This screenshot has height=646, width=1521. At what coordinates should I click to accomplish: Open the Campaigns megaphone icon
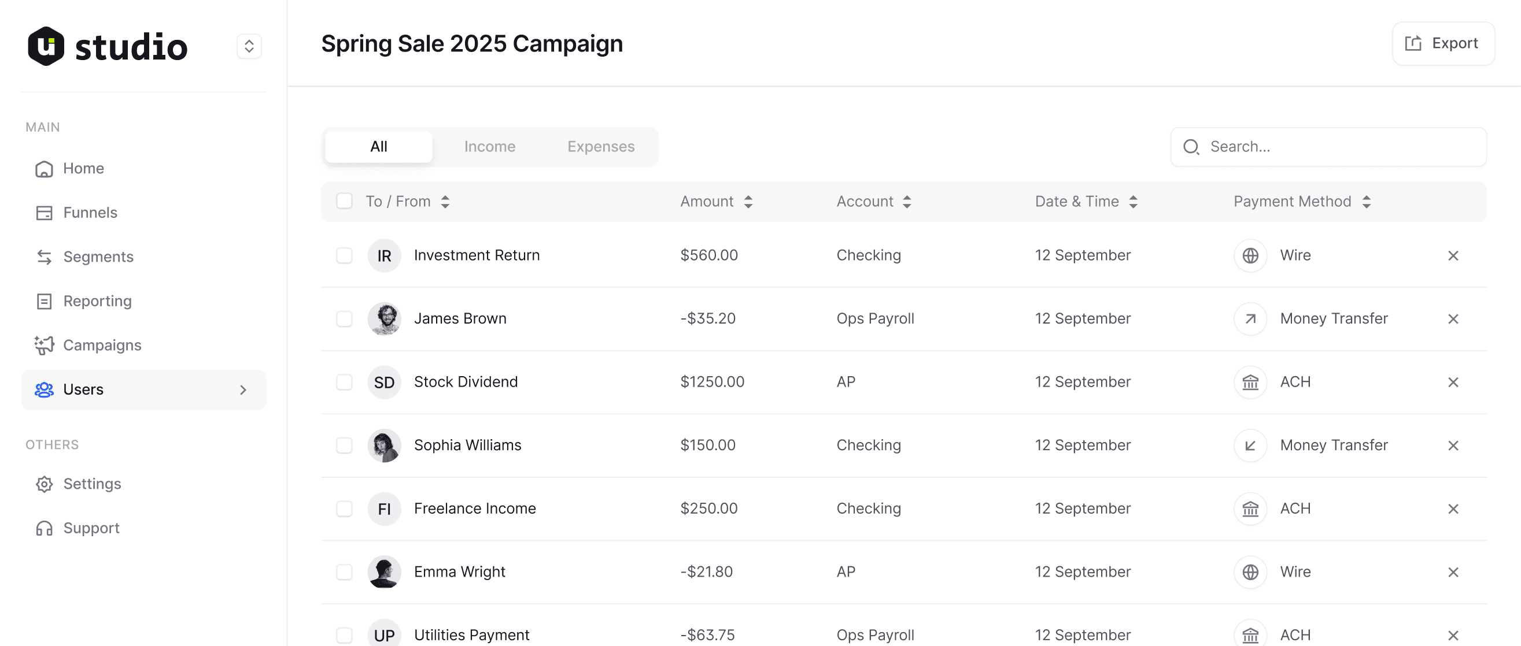click(x=45, y=345)
